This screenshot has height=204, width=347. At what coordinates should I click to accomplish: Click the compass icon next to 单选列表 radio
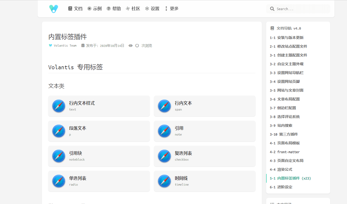click(x=59, y=181)
